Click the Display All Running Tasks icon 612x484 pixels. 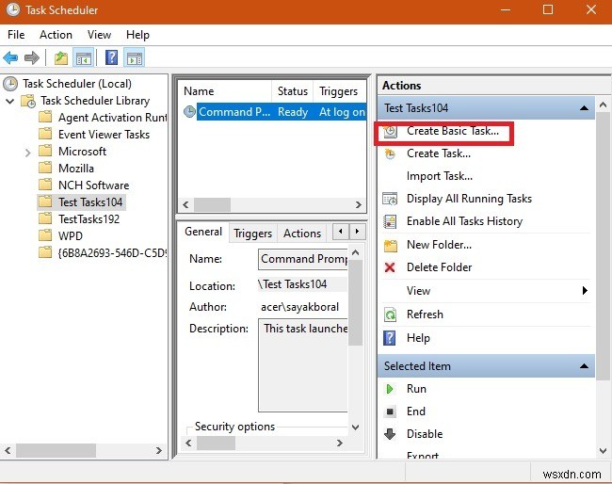[390, 199]
